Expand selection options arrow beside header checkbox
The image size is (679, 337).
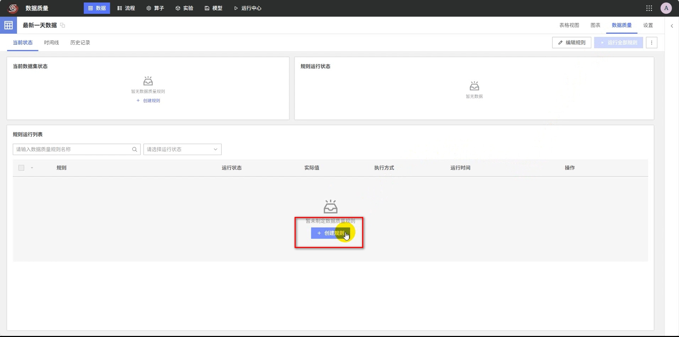point(32,168)
